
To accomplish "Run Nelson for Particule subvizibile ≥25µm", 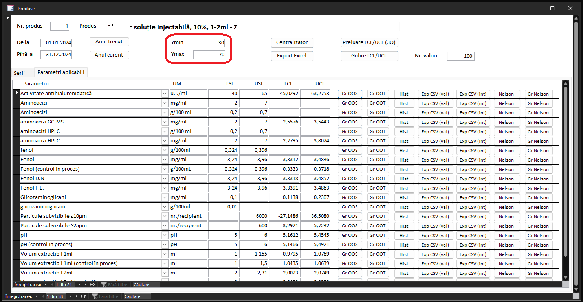I will 507,226.
